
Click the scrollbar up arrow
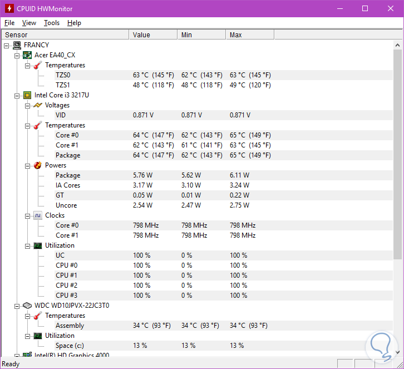click(x=397, y=45)
